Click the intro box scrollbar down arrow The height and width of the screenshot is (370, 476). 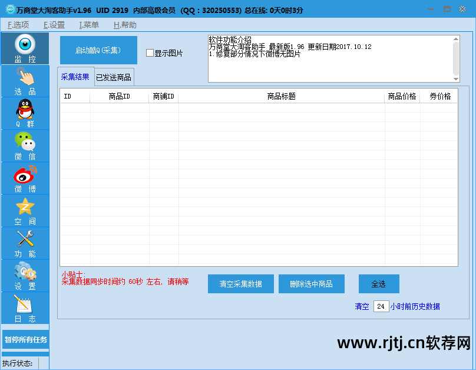tap(455, 78)
